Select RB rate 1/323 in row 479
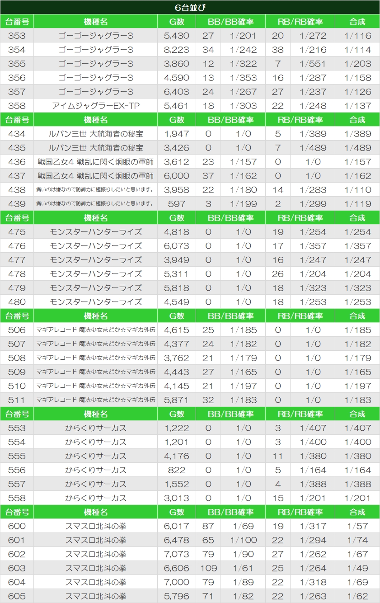This screenshot has width=380, height=603. pos(313,288)
